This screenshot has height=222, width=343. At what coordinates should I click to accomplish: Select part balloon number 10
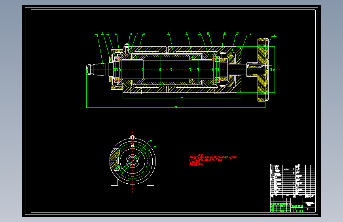(208, 34)
